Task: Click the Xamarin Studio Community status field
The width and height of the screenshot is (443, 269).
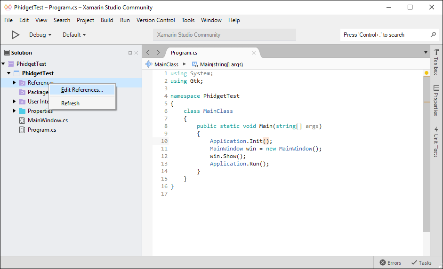Action: click(225, 35)
